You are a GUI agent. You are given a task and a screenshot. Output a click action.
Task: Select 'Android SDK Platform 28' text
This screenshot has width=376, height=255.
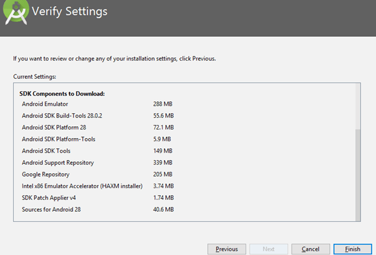point(54,127)
